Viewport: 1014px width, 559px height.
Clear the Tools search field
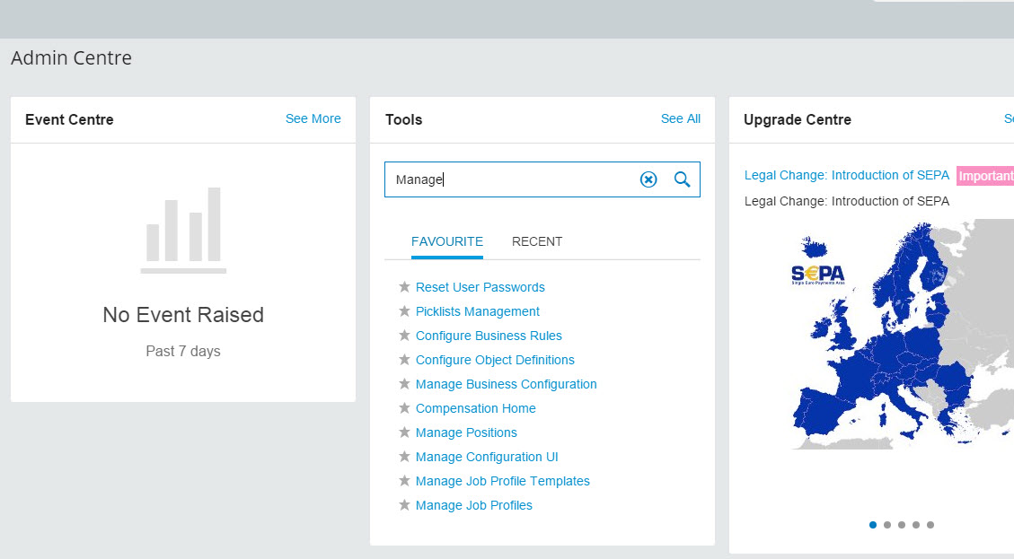tap(648, 179)
